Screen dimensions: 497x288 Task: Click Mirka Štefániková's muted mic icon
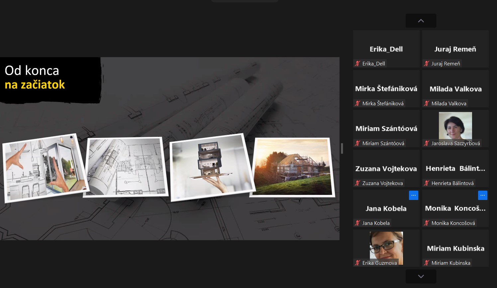click(357, 103)
